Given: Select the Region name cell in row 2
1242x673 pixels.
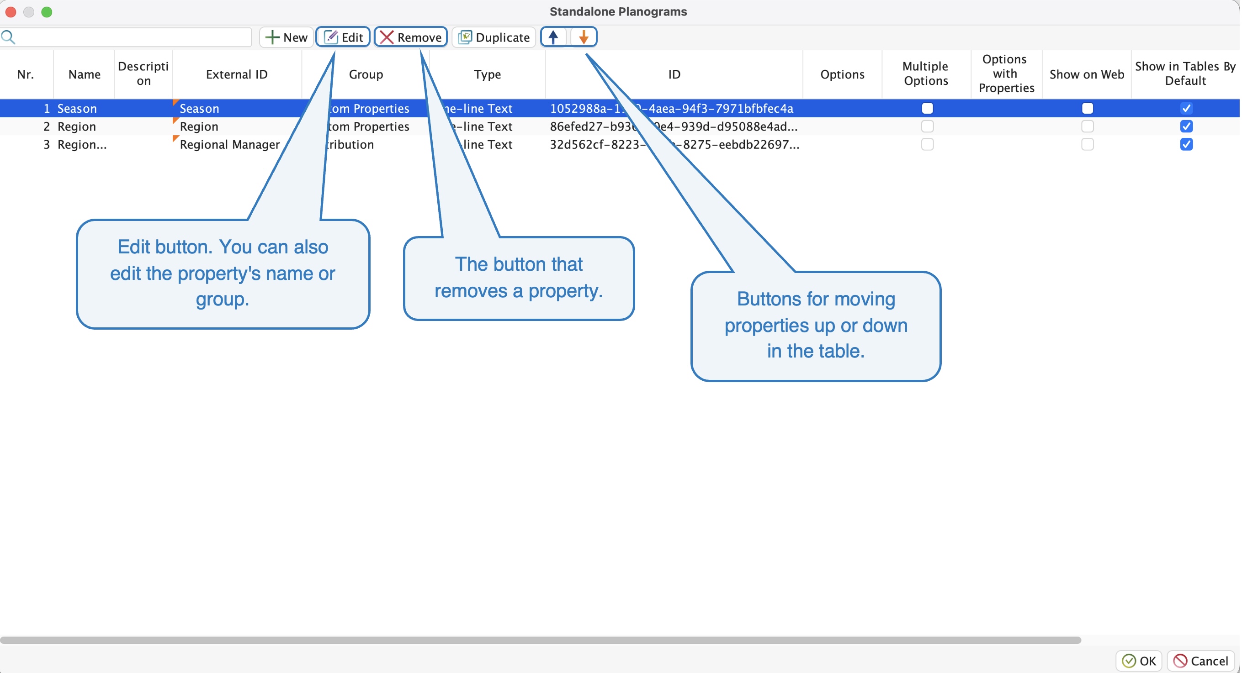Looking at the screenshot, I should [x=85, y=126].
